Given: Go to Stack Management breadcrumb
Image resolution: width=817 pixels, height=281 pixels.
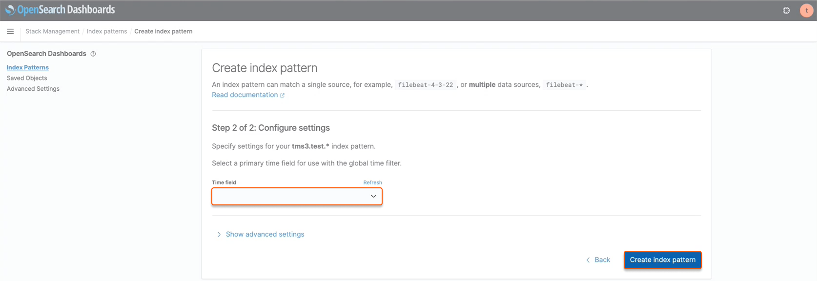Looking at the screenshot, I should click(x=52, y=31).
